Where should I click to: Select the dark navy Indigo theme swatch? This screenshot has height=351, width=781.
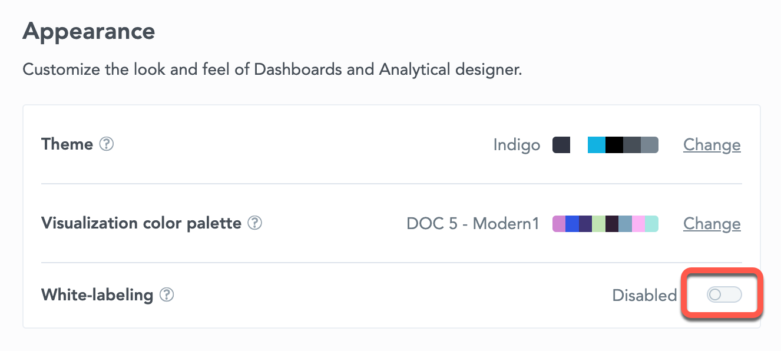(x=561, y=145)
